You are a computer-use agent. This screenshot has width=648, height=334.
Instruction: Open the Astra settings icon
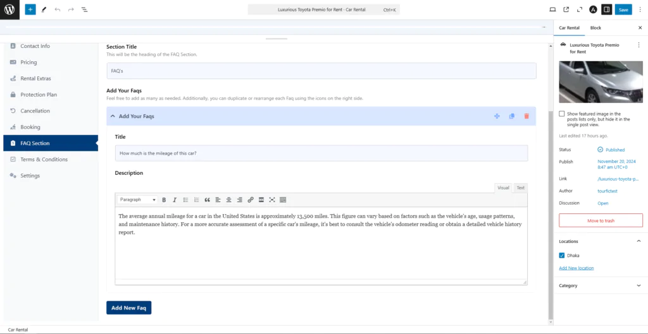pos(592,9)
